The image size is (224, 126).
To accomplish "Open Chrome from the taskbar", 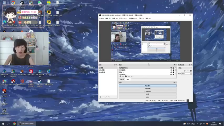I will click(x=14, y=123).
